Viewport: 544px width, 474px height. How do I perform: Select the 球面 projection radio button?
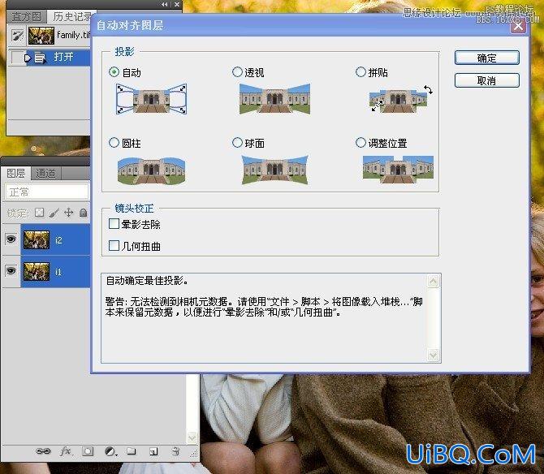237,143
